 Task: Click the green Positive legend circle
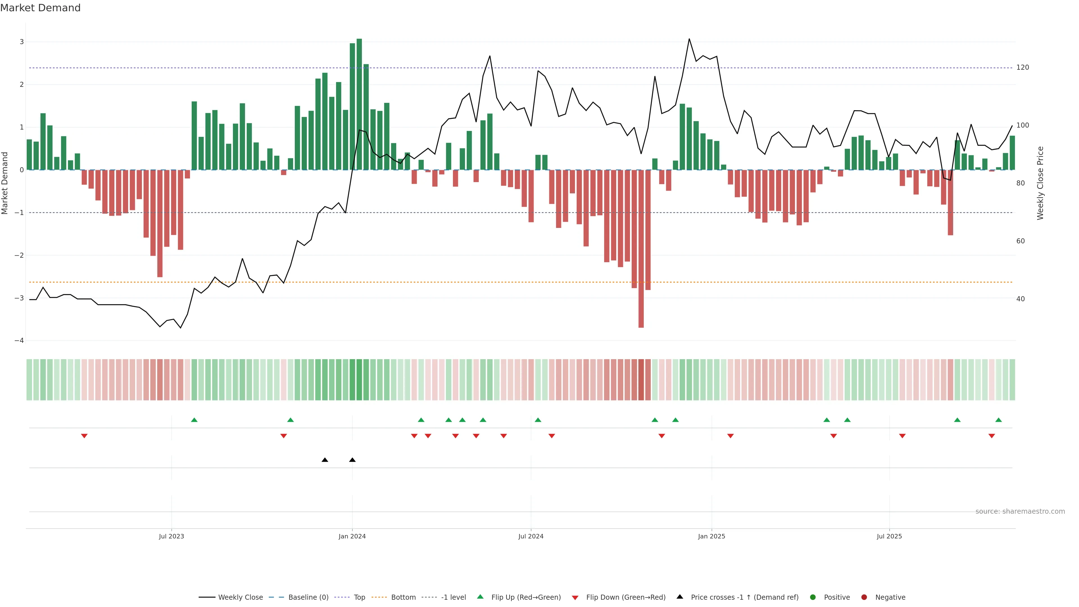pyautogui.click(x=813, y=597)
